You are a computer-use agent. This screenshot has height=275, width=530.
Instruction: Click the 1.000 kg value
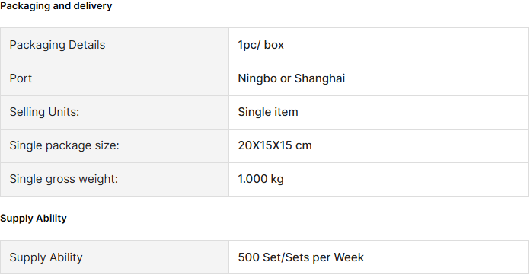click(x=260, y=179)
